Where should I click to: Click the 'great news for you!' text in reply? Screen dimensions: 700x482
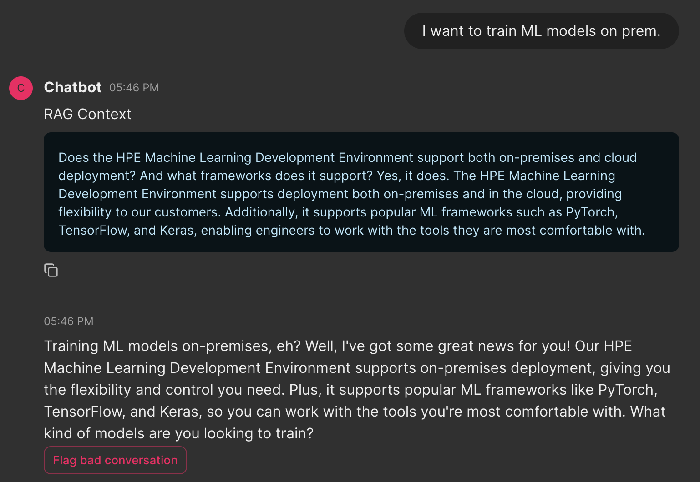(504, 346)
